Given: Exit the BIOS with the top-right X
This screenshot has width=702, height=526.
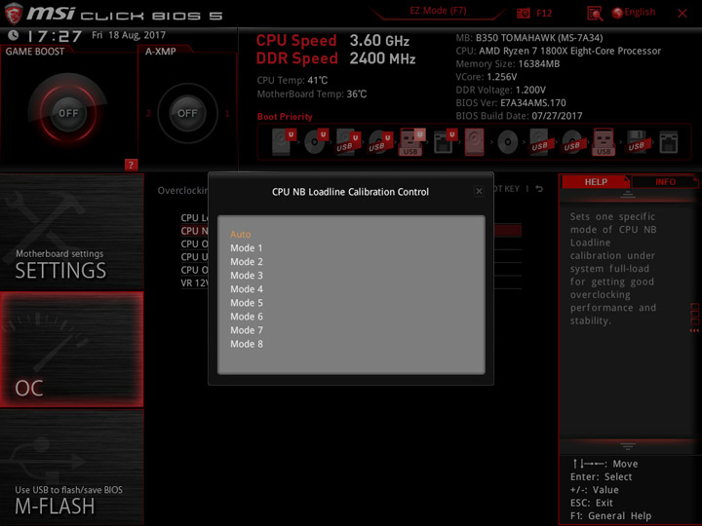Looking at the screenshot, I should [x=682, y=14].
